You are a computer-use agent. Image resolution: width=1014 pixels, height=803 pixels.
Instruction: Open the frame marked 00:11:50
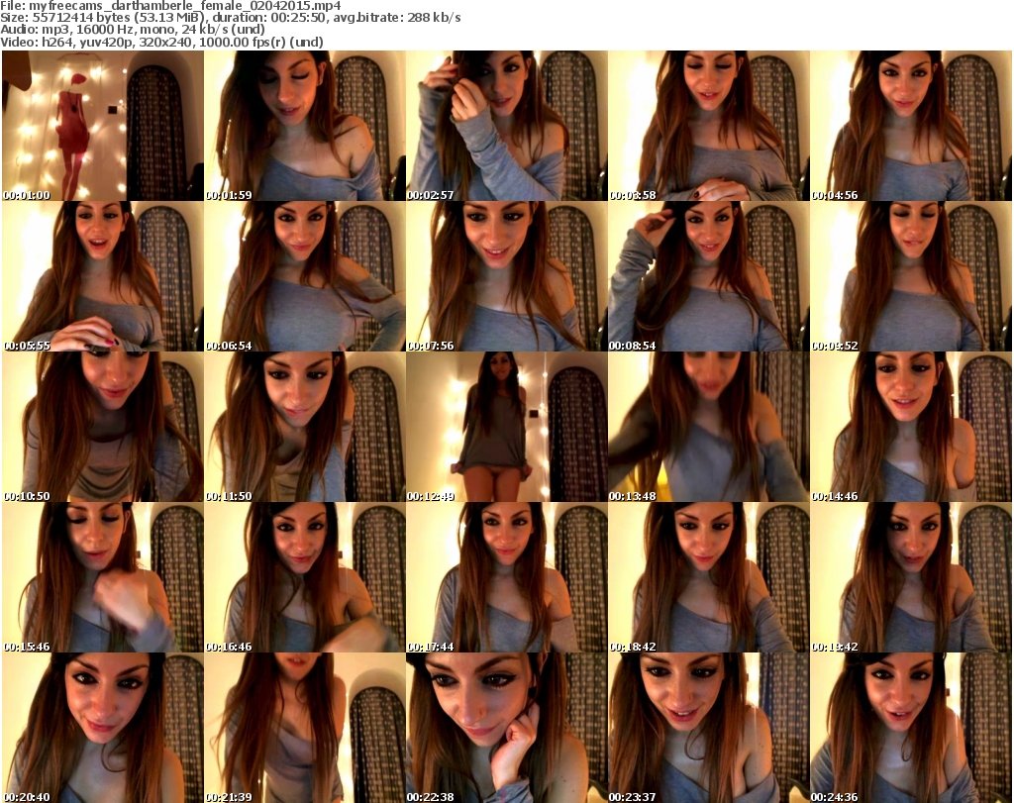click(305, 427)
